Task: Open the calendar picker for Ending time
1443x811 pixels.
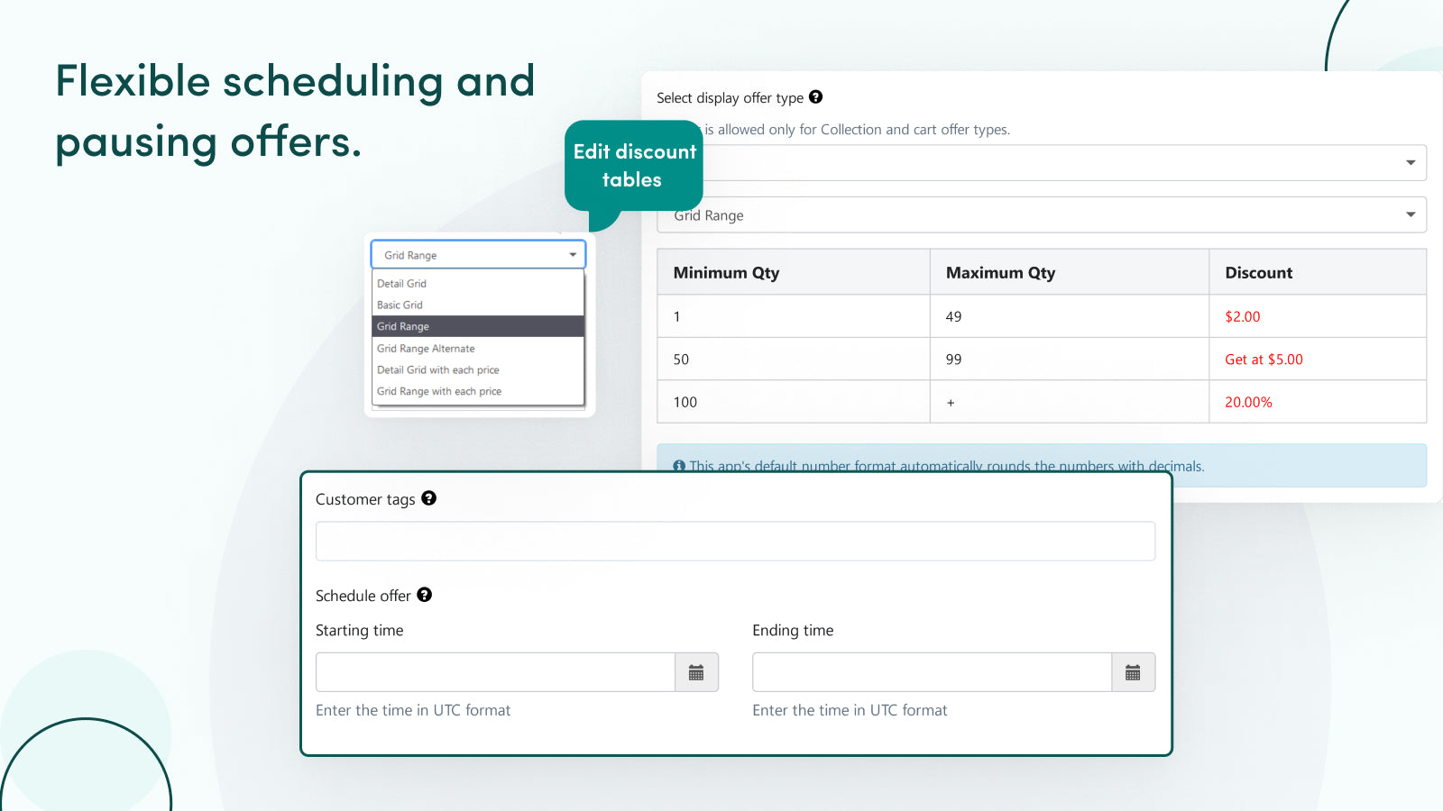Action: (1133, 671)
